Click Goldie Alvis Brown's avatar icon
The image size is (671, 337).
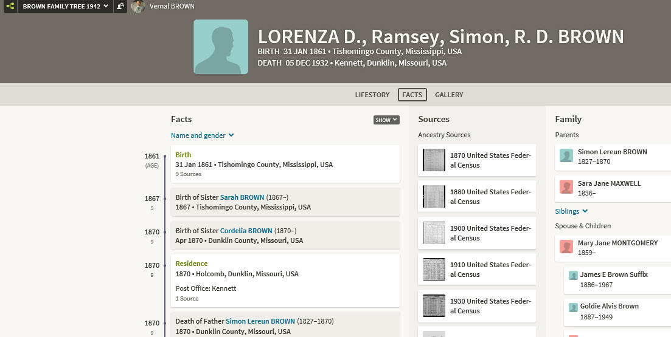[x=573, y=307]
